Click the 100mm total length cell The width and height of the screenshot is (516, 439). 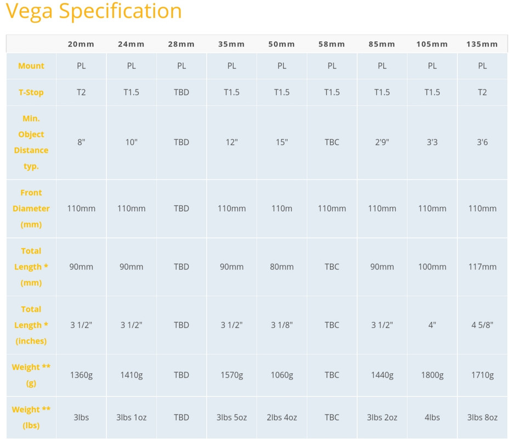click(x=432, y=267)
